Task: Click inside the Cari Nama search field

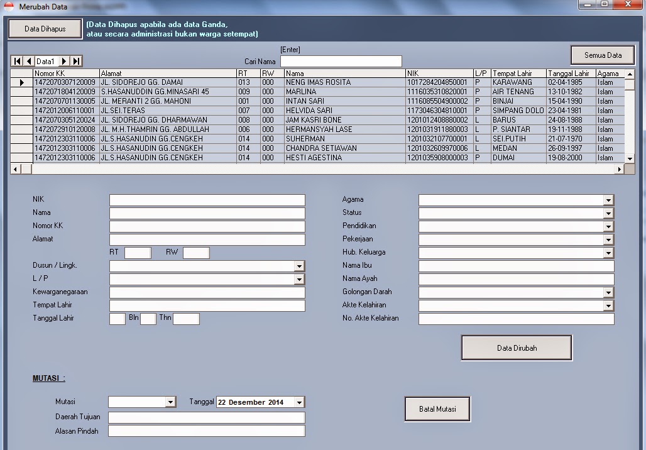Action: tap(341, 61)
